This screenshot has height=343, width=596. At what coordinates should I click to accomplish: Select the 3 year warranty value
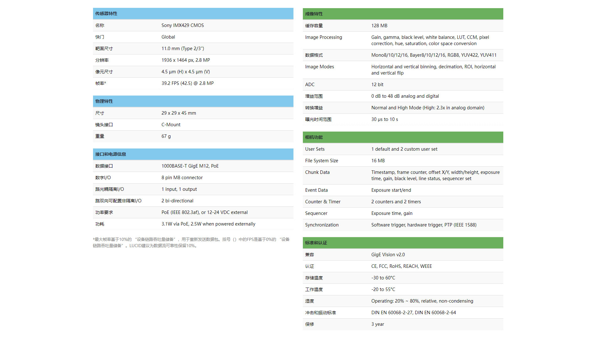377,324
